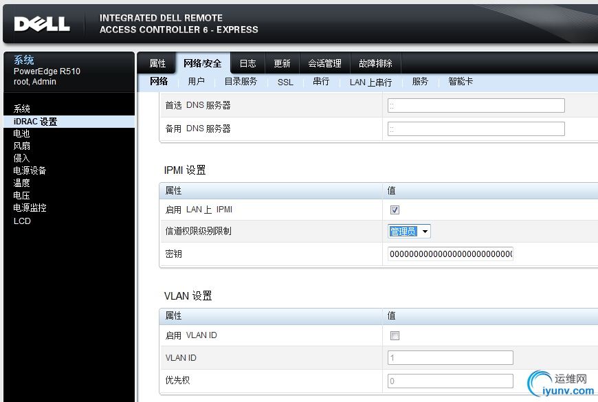Select 系统 in the sidebar tree
This screenshot has height=402, width=598.
pos(22,109)
